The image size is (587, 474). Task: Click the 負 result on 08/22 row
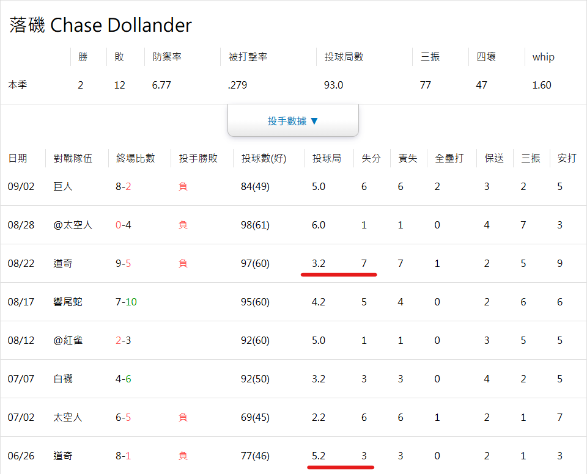point(183,263)
